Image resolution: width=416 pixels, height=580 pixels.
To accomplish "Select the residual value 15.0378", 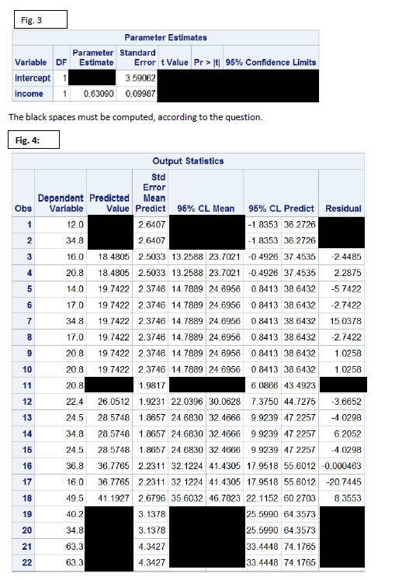I will (345, 321).
